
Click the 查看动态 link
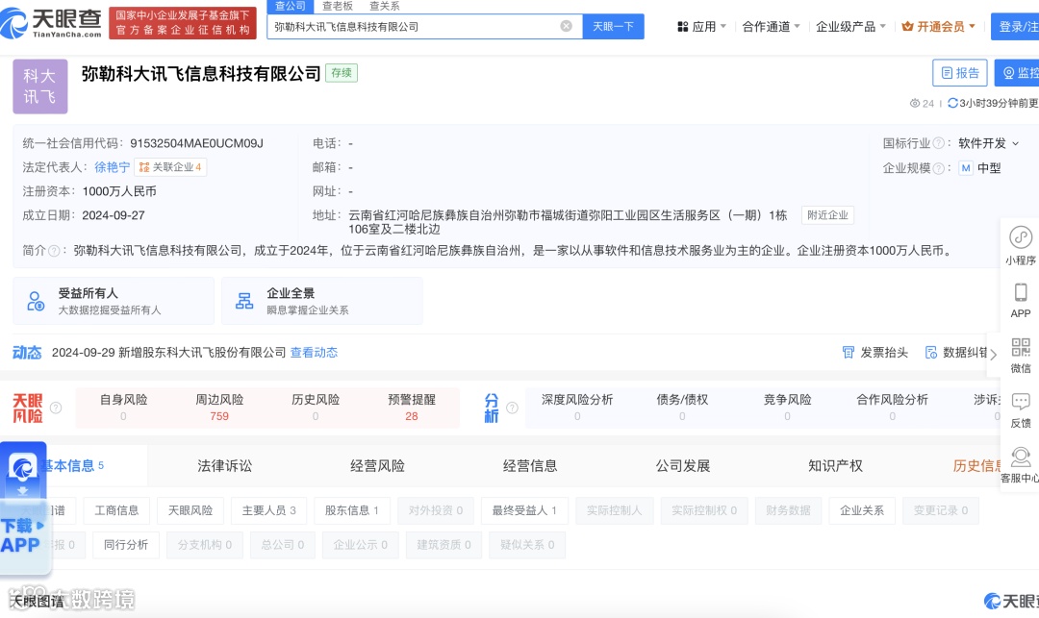pos(314,352)
